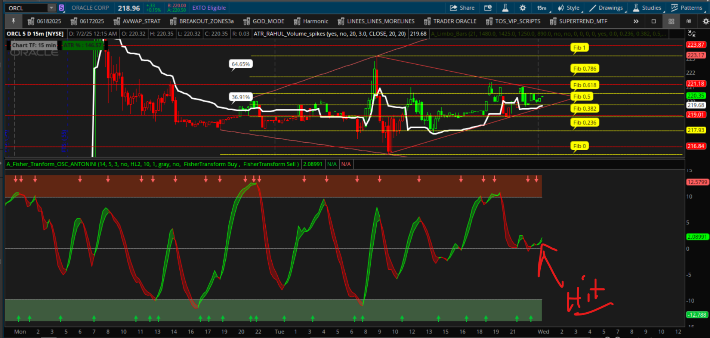Click the ATR_RAHUL_Volume_spikes study label
The image size is (710, 338).
pos(330,34)
